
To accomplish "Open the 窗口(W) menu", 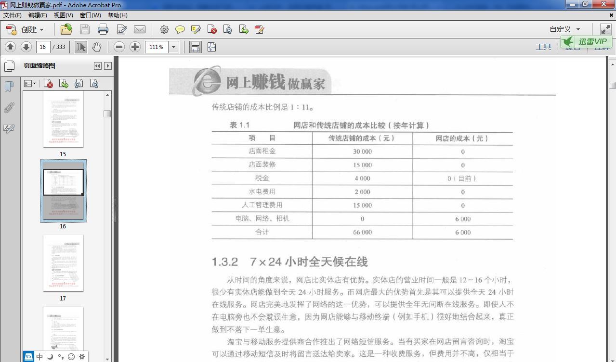I will [x=90, y=15].
